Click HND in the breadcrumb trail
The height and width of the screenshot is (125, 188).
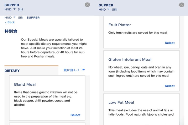(8, 17)
